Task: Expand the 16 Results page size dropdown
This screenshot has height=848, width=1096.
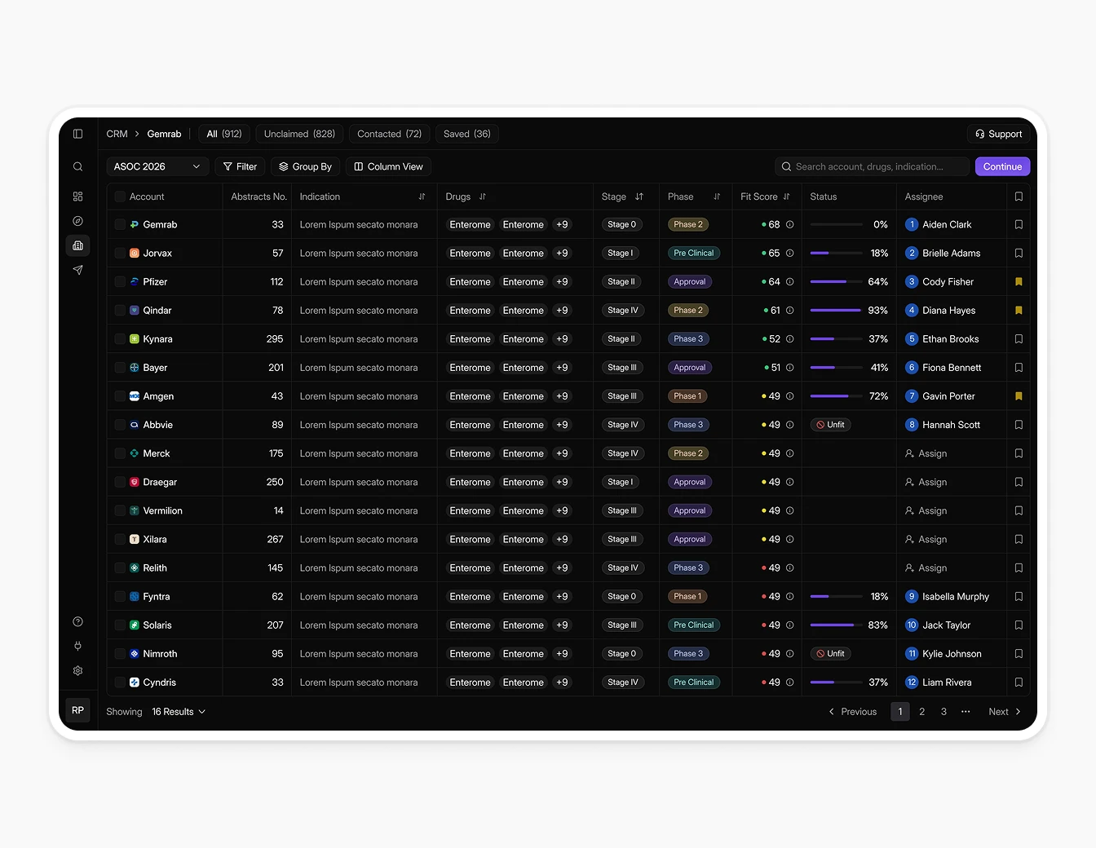Action: pos(179,712)
